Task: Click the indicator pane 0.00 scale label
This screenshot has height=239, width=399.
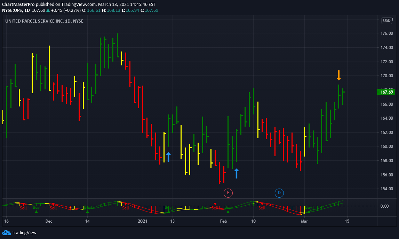Action: (384, 206)
